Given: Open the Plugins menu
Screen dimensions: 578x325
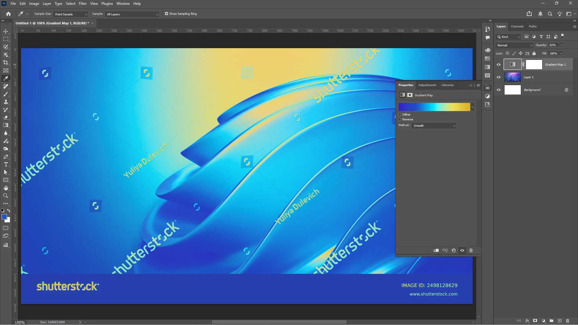Looking at the screenshot, I should (107, 4).
